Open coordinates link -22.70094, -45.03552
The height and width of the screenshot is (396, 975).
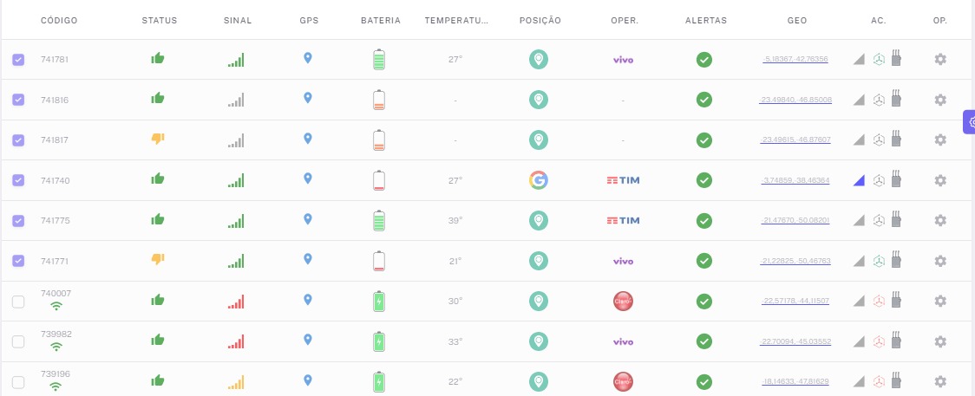pyautogui.click(x=795, y=341)
